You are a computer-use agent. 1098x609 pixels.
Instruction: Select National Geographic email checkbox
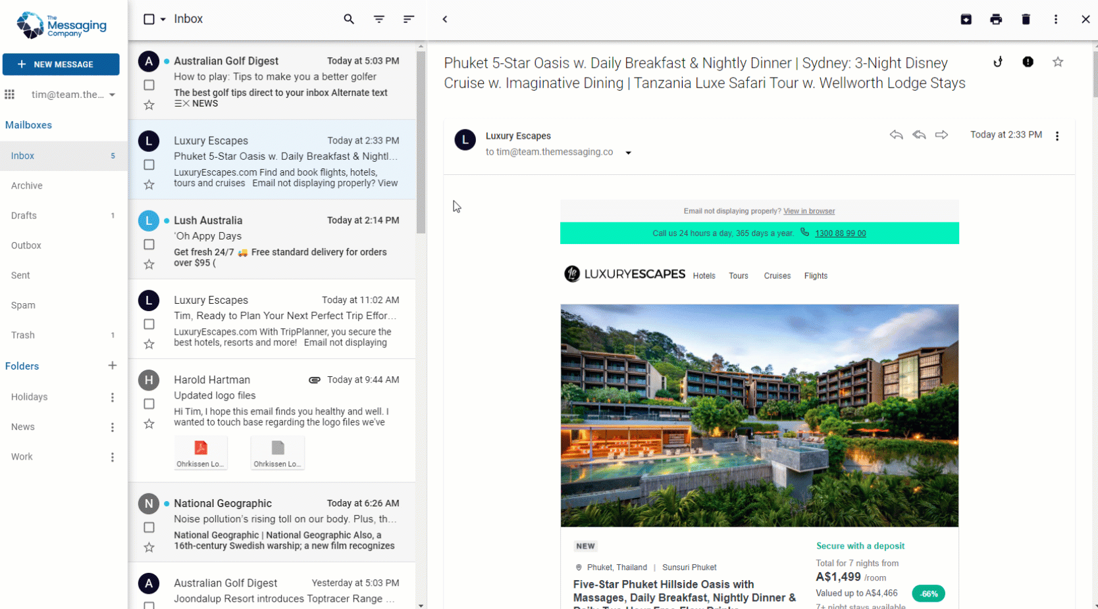[149, 527]
